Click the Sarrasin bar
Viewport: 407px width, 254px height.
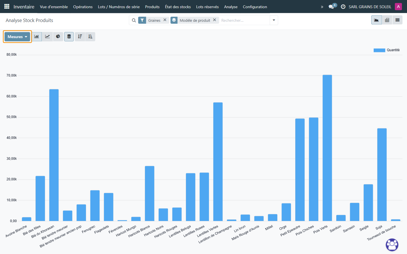pyautogui.click(x=355, y=212)
